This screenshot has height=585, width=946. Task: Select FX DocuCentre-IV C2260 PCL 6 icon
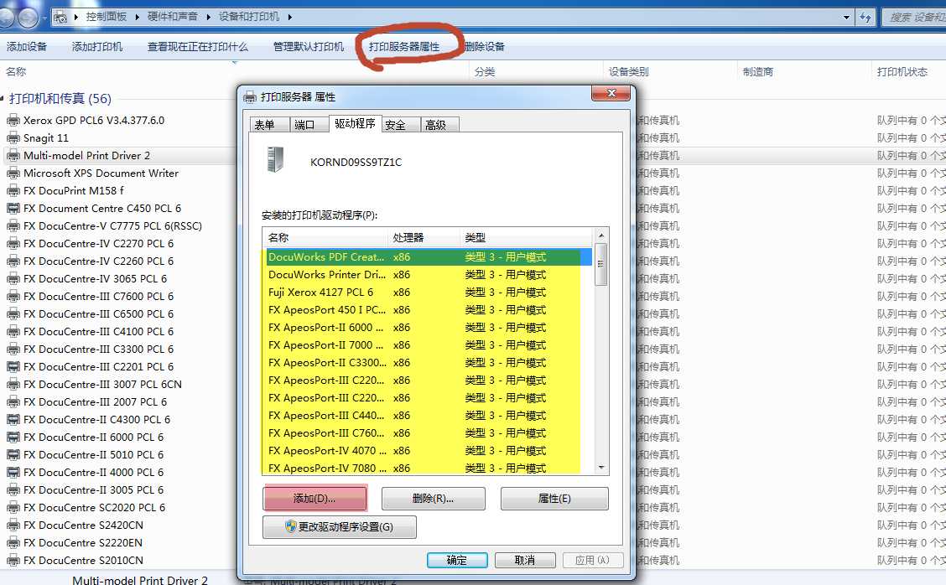click(x=13, y=261)
